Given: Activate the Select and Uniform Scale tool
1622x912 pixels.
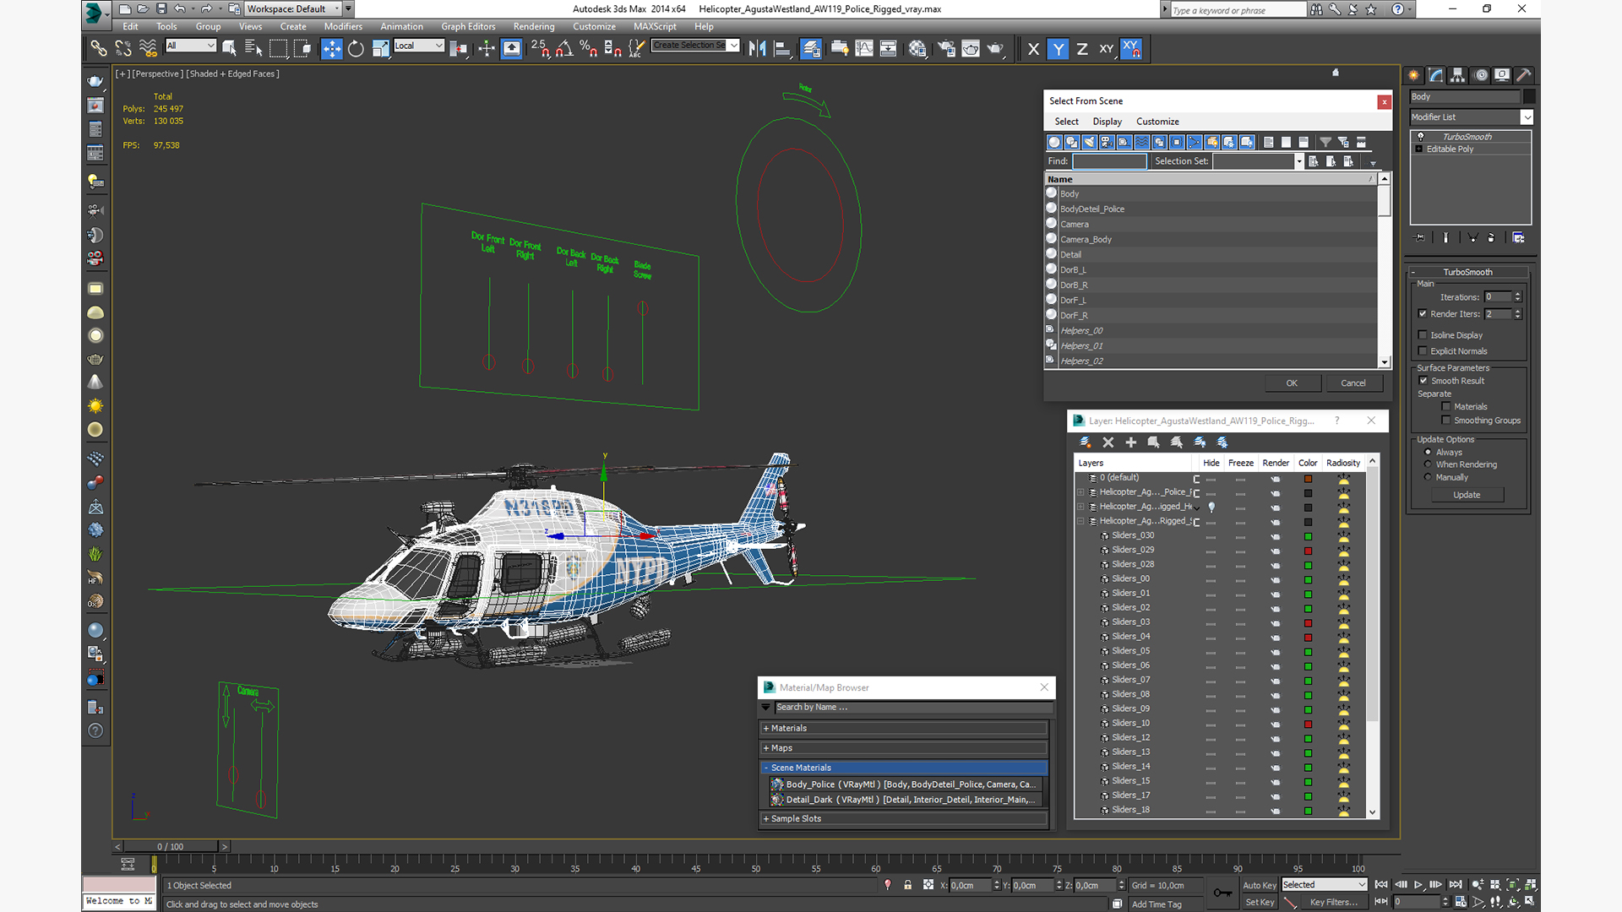Looking at the screenshot, I should 380,49.
